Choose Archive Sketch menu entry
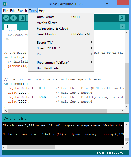The width and height of the screenshot is (131, 157). tap(64, 23)
